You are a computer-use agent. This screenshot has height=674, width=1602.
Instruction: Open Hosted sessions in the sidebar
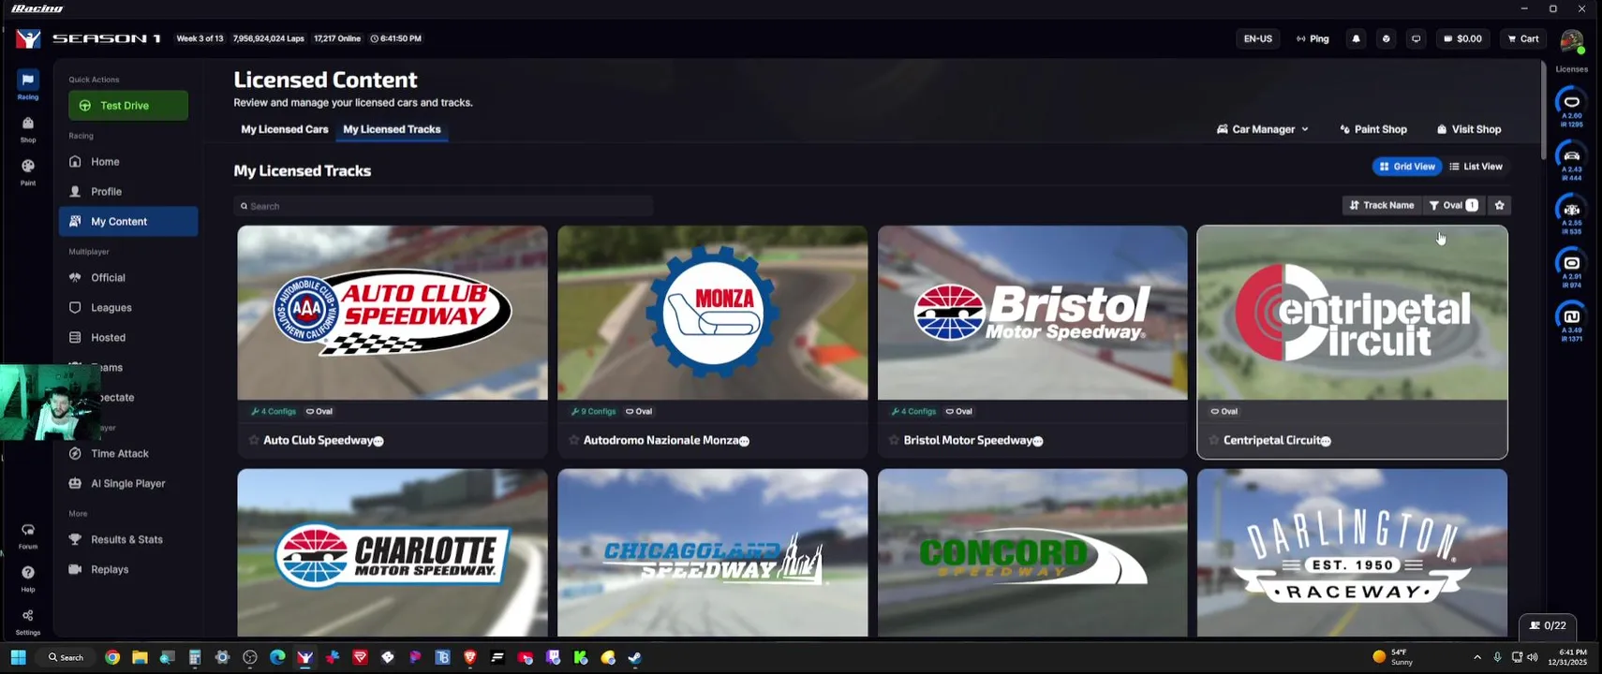point(128,338)
